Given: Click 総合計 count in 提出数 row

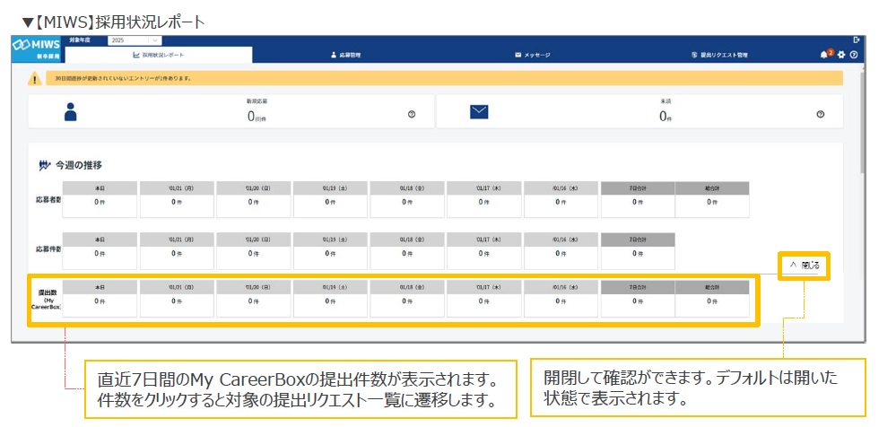Looking at the screenshot, I should tap(711, 302).
